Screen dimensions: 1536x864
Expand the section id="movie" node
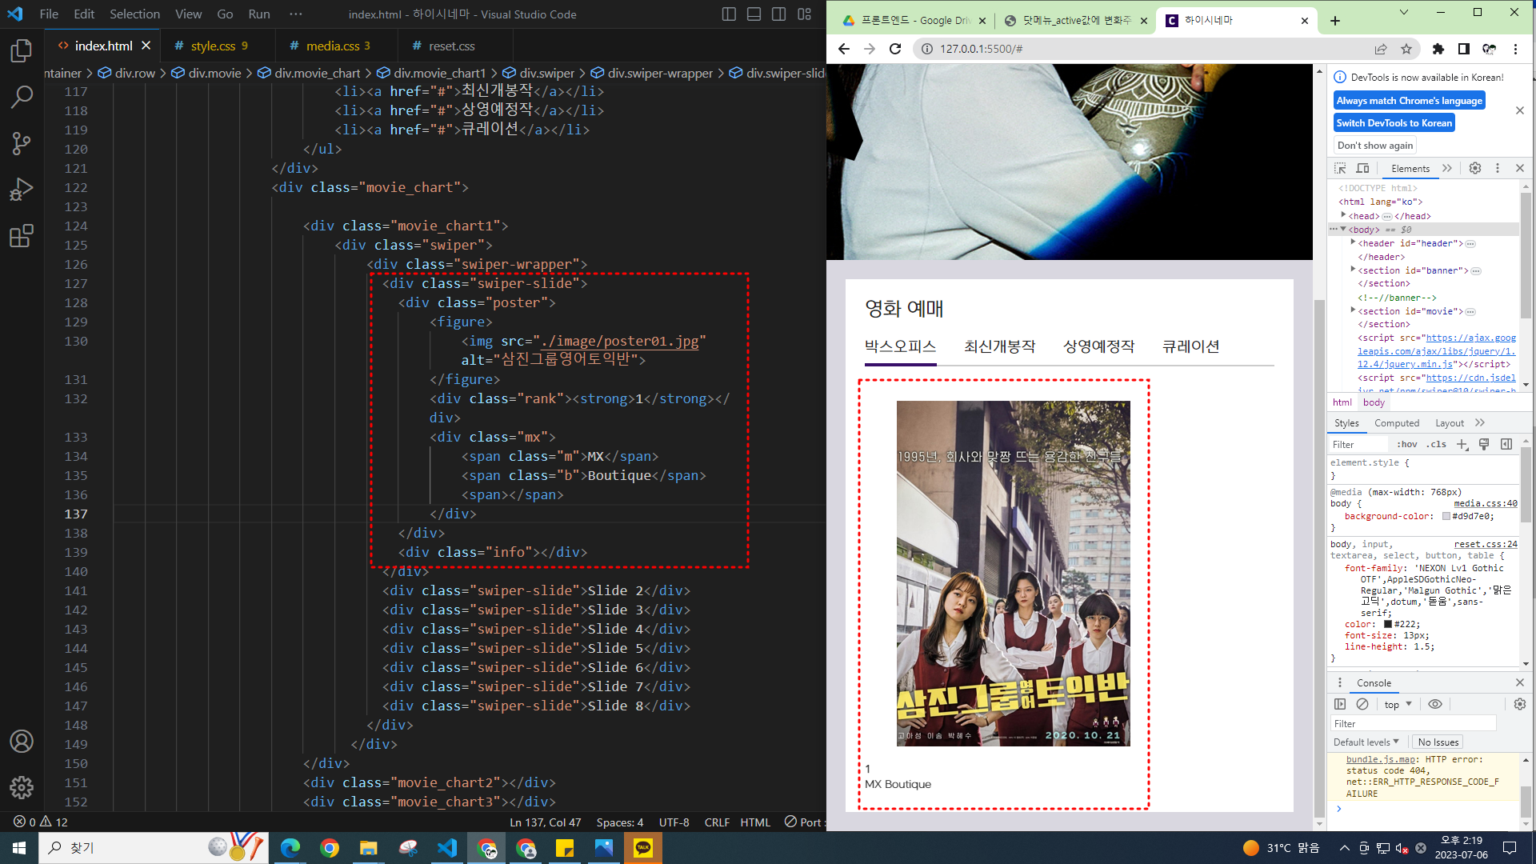1353,310
